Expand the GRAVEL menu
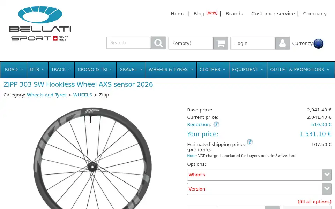This screenshot has width=335, height=209. point(131,70)
